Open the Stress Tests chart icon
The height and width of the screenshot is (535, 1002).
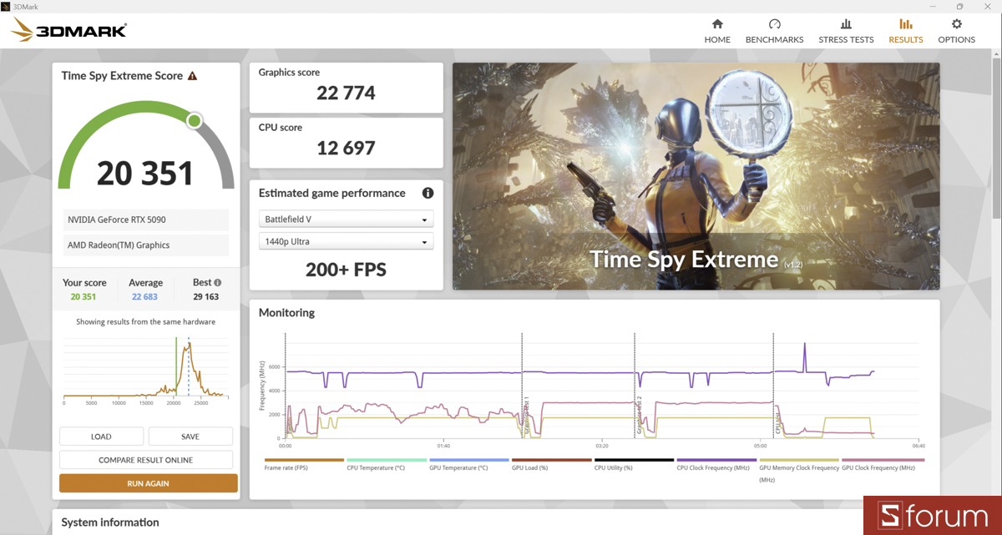pos(846,24)
